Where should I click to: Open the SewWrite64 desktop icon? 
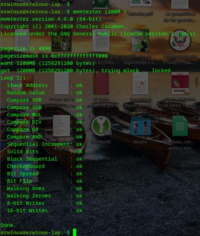(x=22, y=126)
